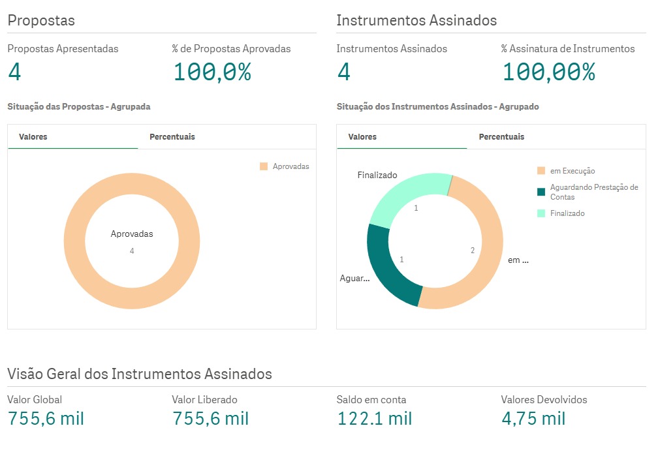Select the Finalizado light green donut segment
The width and height of the screenshot is (660, 458).
point(405,193)
